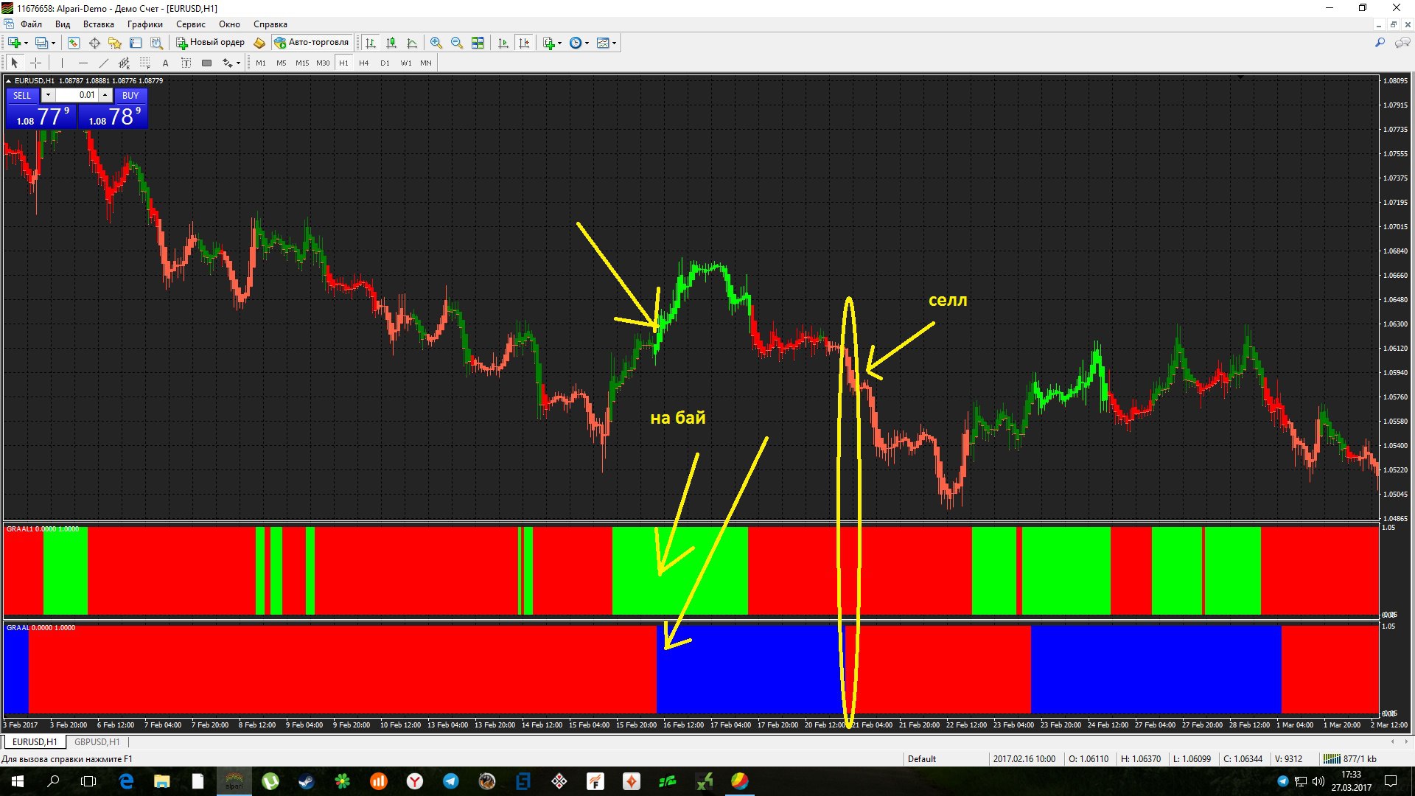Open the Navigator favorites folder icon
This screenshot has width=1415, height=796.
tap(115, 43)
